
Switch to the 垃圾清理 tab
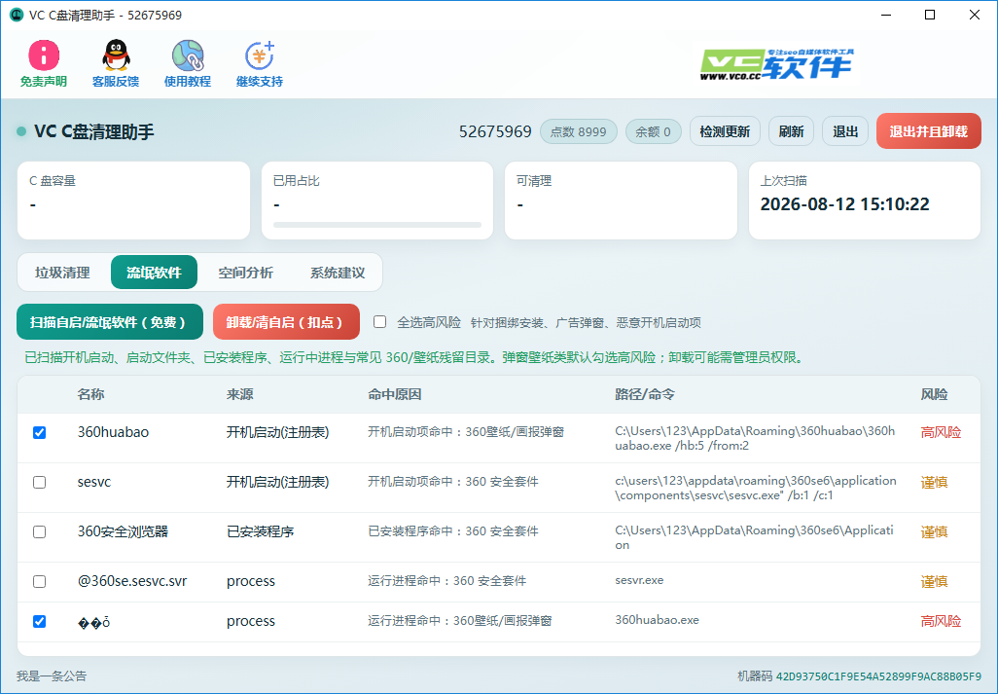[x=62, y=273]
